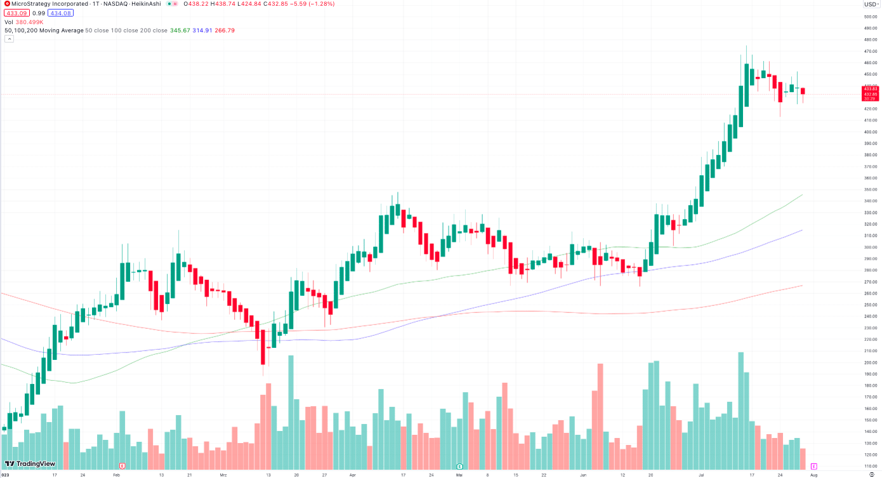This screenshot has height=478, width=882.
Task: Click the 100 MA value 314.91
Action: [203, 30]
